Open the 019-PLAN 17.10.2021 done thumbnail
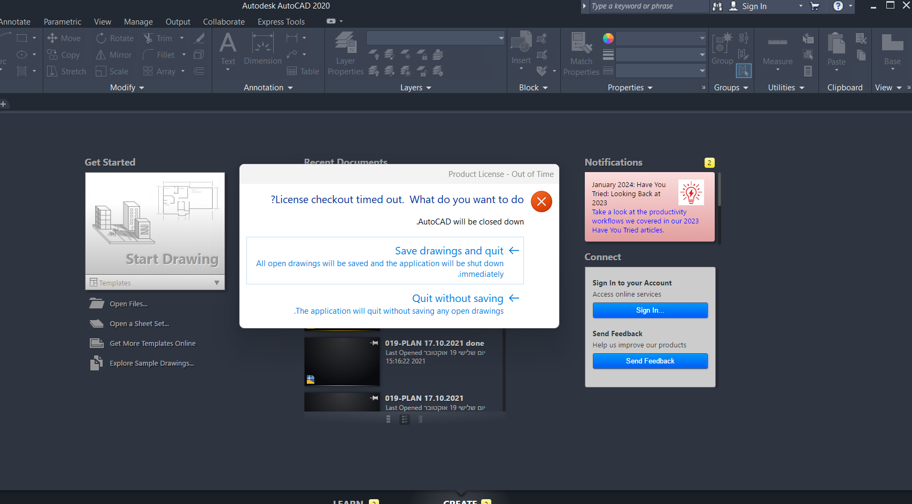 (342, 362)
